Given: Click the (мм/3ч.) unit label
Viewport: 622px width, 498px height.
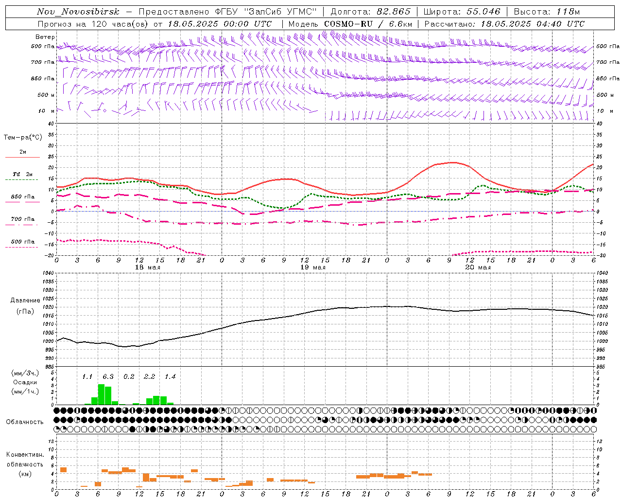Looking at the screenshot, I should click(x=25, y=373).
